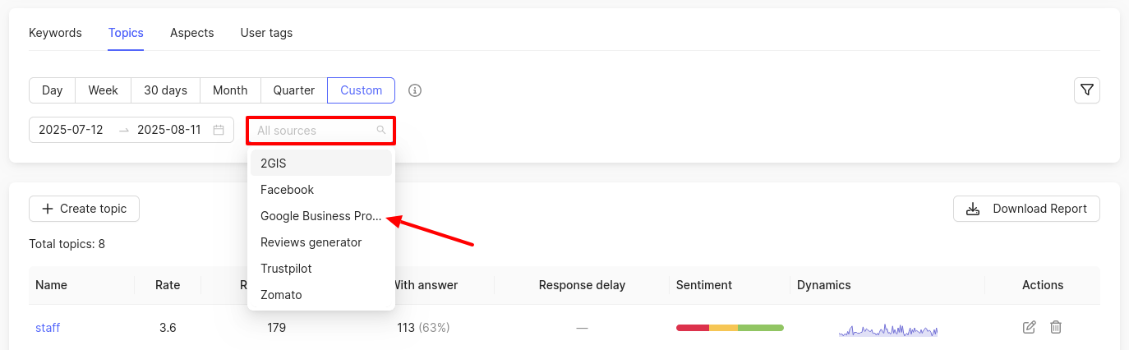Switch period to Week

point(103,90)
